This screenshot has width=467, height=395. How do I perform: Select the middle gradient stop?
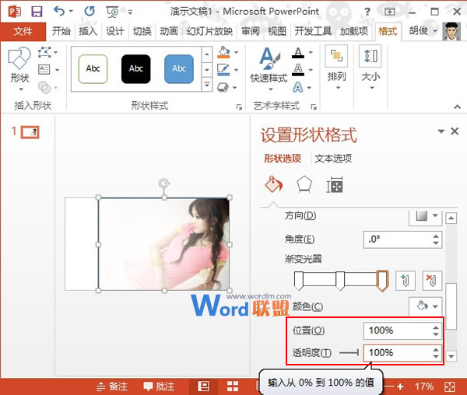tap(340, 281)
